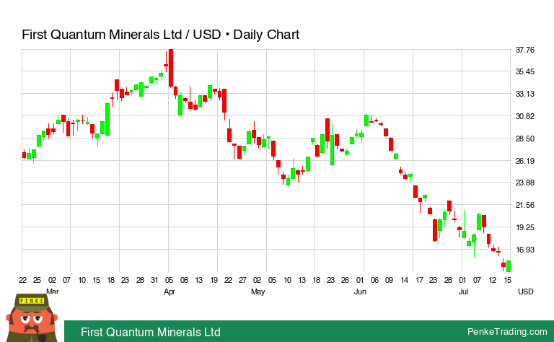This screenshot has height=342, width=554.
Task: Click the USD currency axis label
Action: 525,291
